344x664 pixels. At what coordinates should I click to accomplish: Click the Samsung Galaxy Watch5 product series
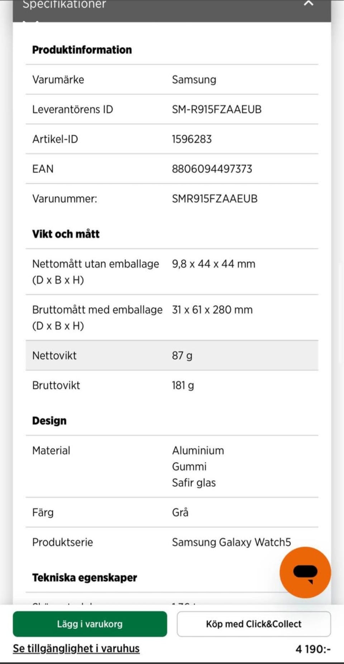click(231, 542)
